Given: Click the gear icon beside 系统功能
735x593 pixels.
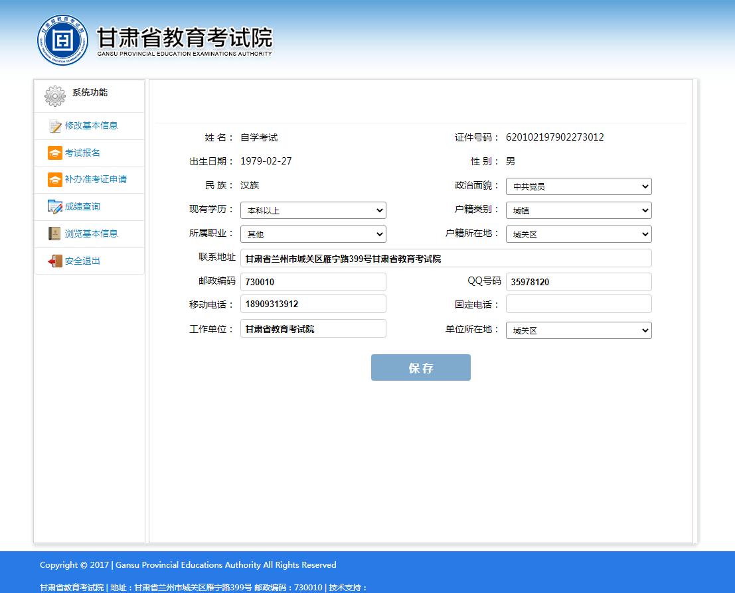Looking at the screenshot, I should 55,96.
